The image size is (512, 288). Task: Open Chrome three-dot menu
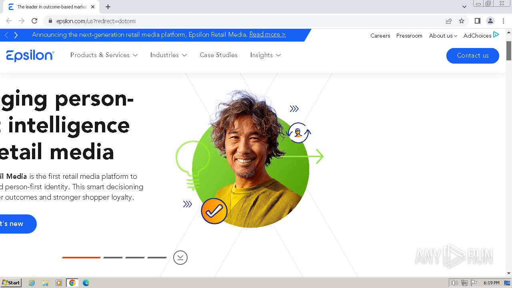pos(503,21)
